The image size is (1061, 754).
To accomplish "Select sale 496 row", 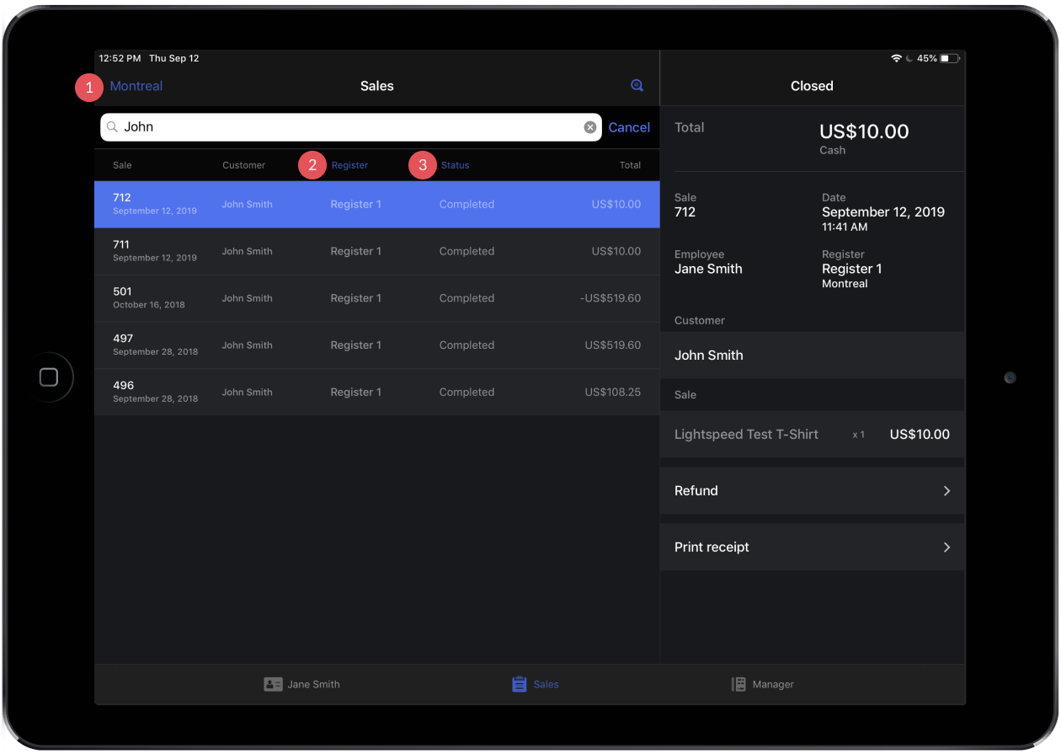I will click(377, 392).
